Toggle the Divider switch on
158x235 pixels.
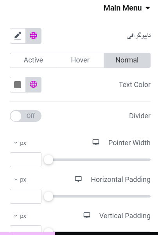[25, 116]
